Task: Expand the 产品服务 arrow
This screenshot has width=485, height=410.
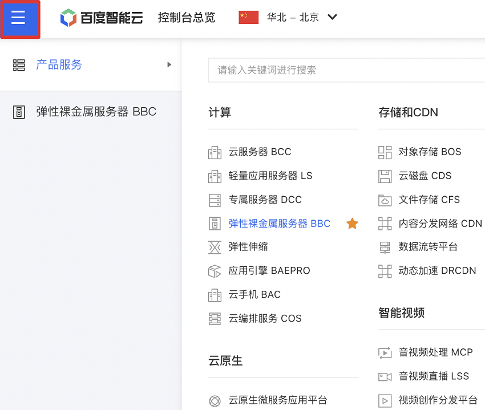Action: (169, 64)
